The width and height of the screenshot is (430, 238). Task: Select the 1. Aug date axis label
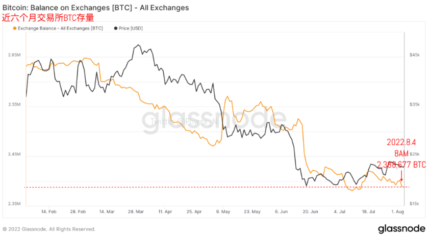(x=397, y=211)
